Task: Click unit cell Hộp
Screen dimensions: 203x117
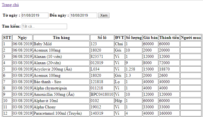Action: 119,101
